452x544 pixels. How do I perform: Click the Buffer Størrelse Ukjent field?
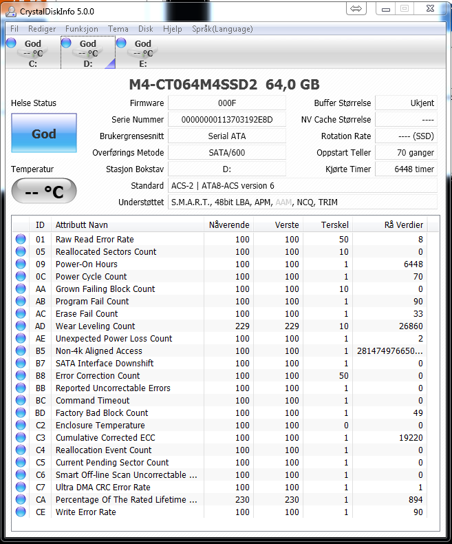click(406, 103)
